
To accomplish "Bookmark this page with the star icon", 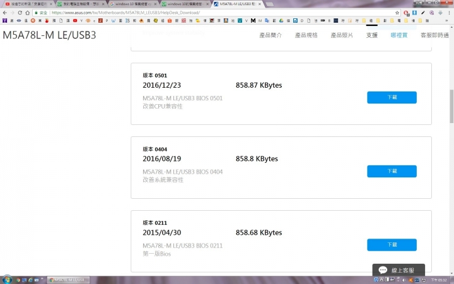I will point(397,13).
